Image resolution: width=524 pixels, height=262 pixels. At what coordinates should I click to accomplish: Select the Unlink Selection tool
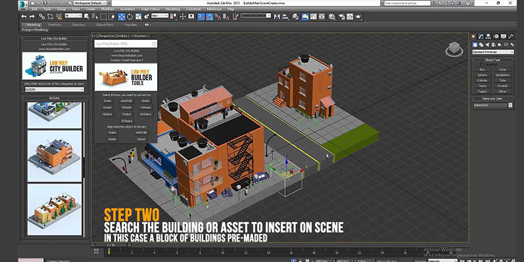(x=50, y=16)
